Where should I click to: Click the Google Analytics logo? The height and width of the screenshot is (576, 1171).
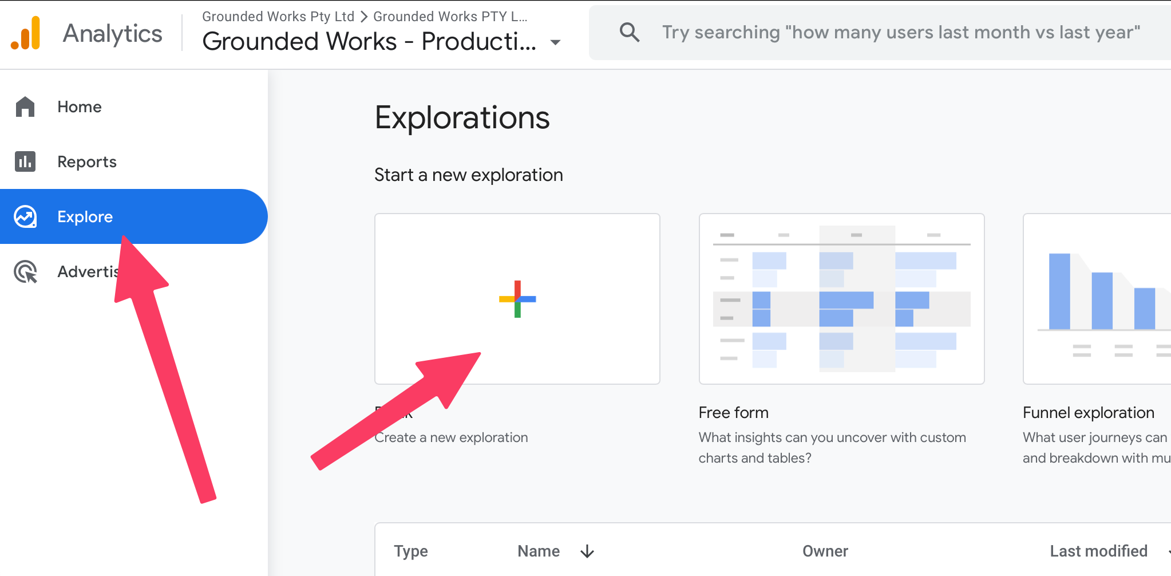(26, 33)
